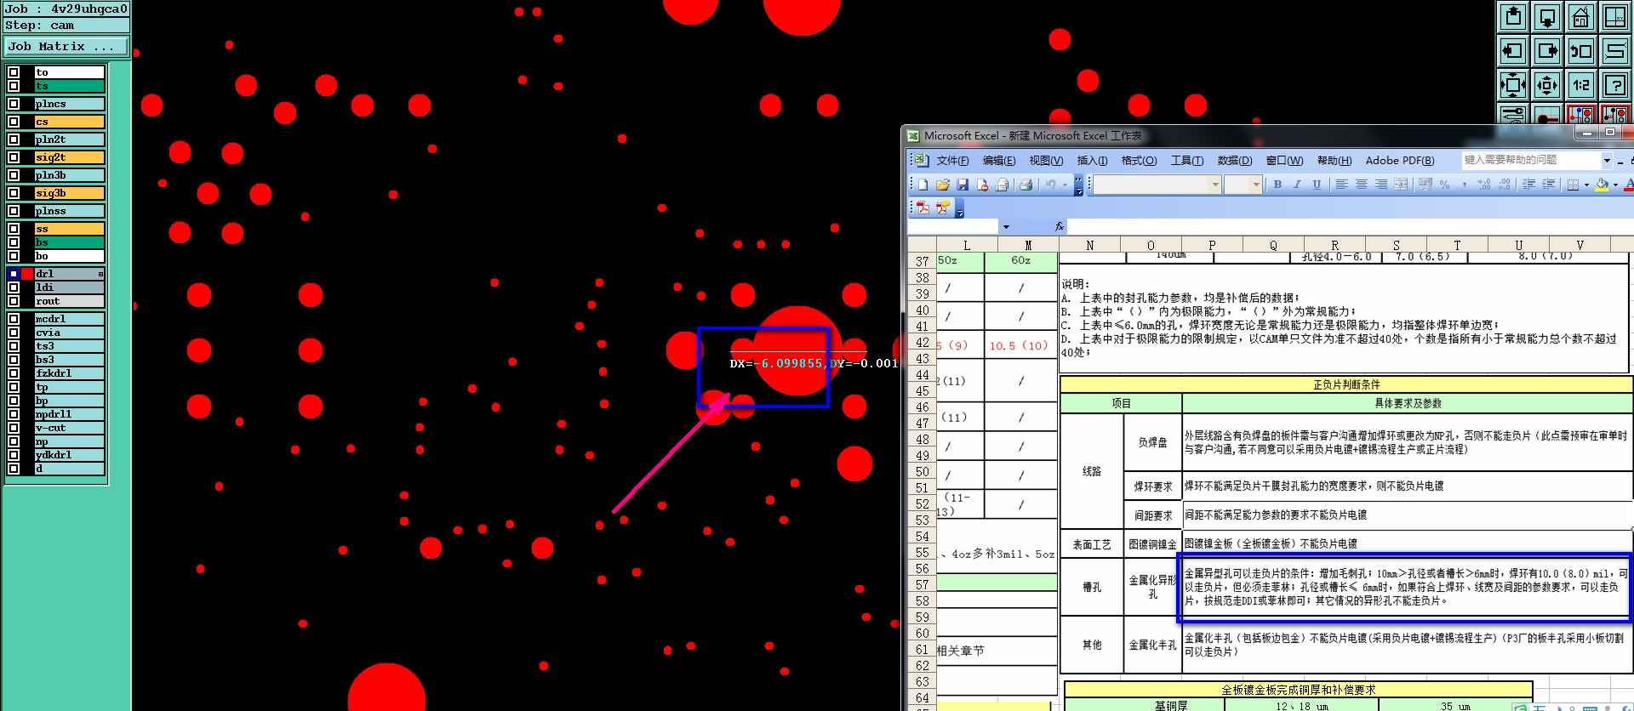Screen dimensions: 1634x711
Task: Open Excel font name dropdown
Action: 1215,185
